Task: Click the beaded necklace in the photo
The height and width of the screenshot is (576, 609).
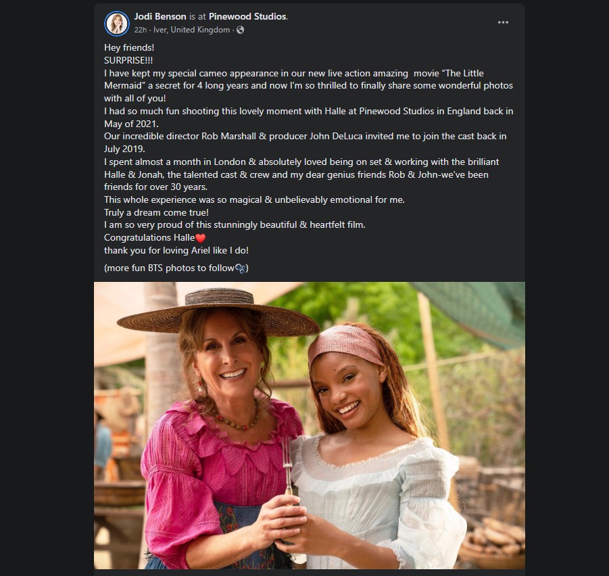Action: tap(238, 423)
